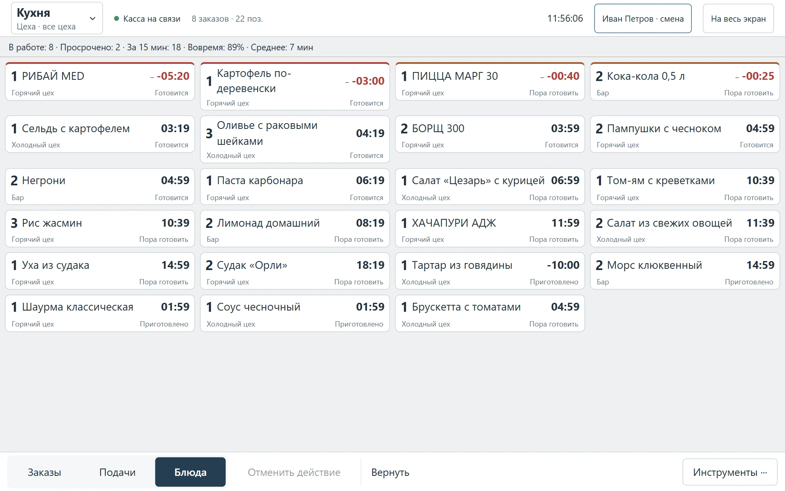This screenshot has width=785, height=491.
Task: Open Иван Петров смена panel
Action: [x=643, y=18]
